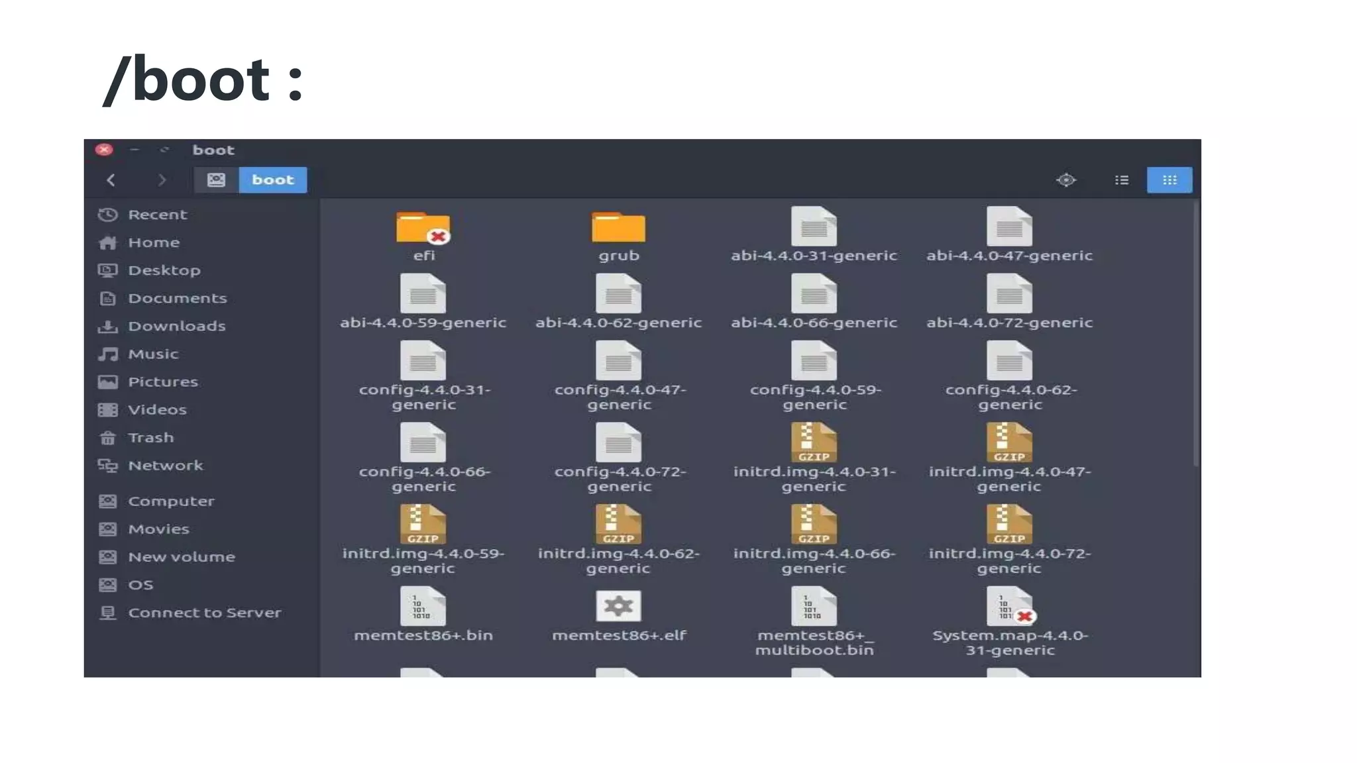Open Recent in the sidebar

[x=157, y=215]
